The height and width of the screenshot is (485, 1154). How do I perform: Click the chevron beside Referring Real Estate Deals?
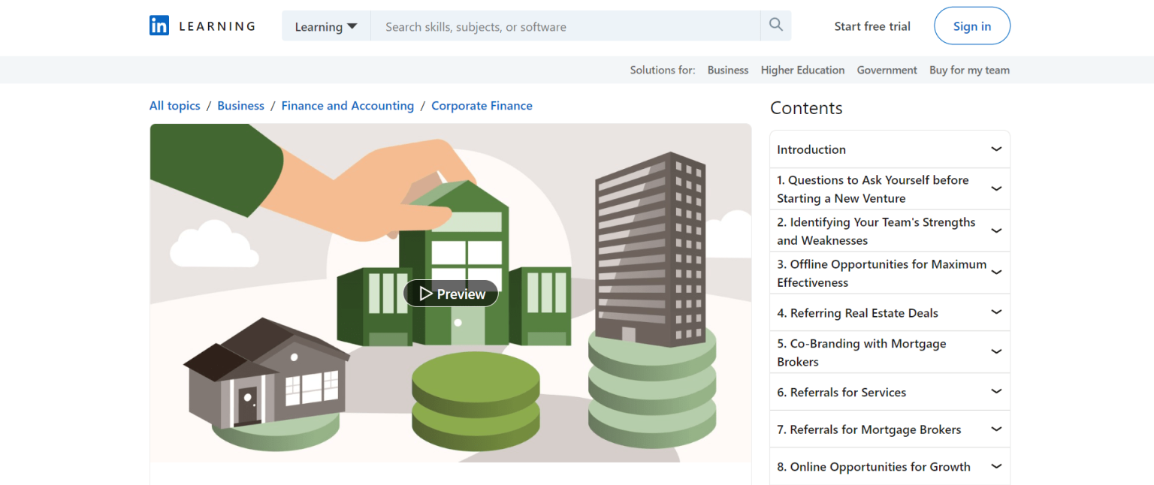click(x=996, y=312)
